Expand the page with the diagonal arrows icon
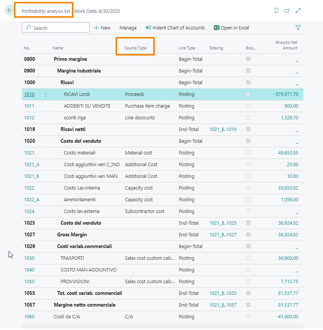 [x=298, y=11]
